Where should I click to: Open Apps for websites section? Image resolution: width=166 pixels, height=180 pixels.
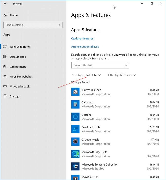pyautogui.click(x=21, y=77)
